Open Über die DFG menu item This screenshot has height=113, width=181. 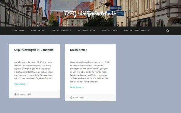click(38, 30)
